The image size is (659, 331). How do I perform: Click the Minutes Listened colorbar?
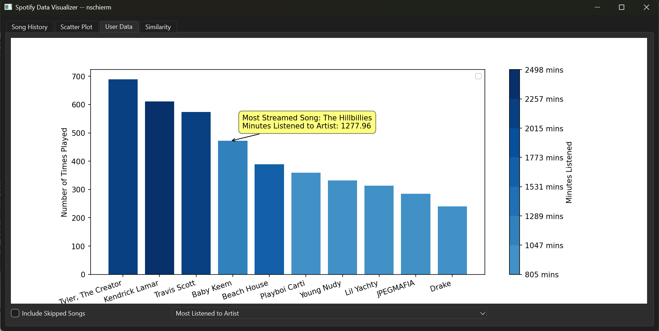514,172
